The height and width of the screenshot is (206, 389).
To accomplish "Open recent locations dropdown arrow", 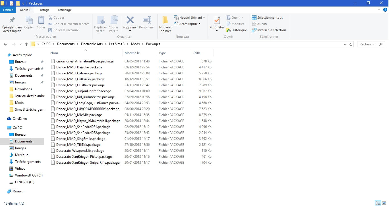I will click(x=20, y=44).
